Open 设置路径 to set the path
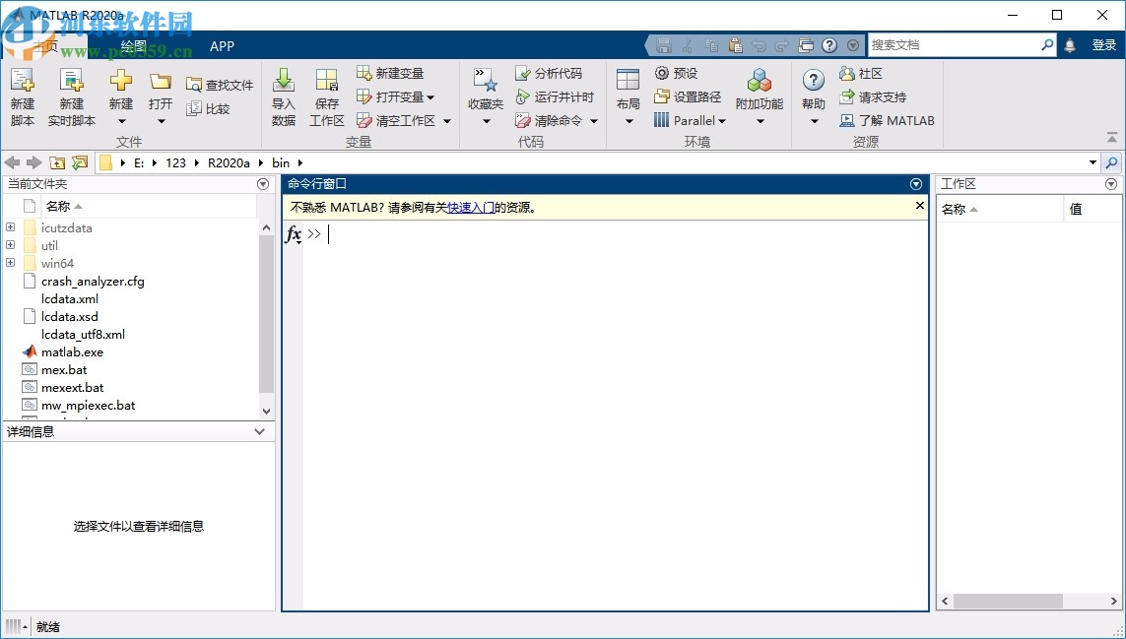The height and width of the screenshot is (639, 1126). [x=687, y=96]
